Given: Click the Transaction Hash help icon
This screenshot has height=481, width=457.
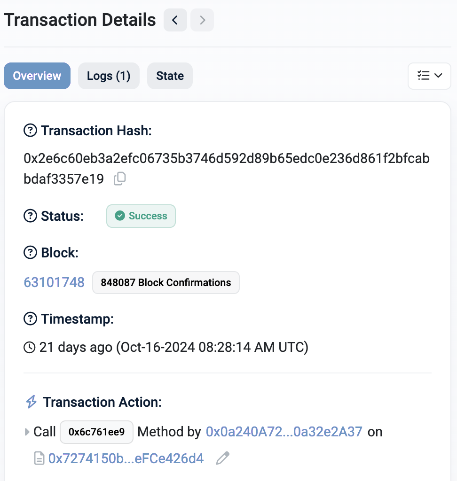Looking at the screenshot, I should pyautogui.click(x=31, y=131).
